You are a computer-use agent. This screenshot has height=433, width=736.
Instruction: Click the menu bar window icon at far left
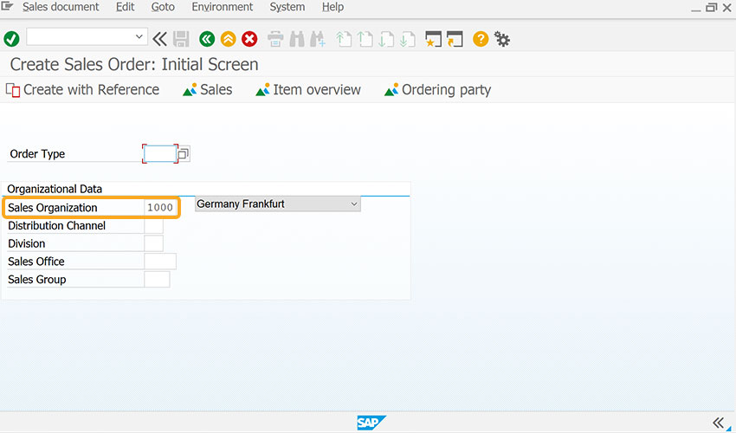pyautogui.click(x=8, y=6)
